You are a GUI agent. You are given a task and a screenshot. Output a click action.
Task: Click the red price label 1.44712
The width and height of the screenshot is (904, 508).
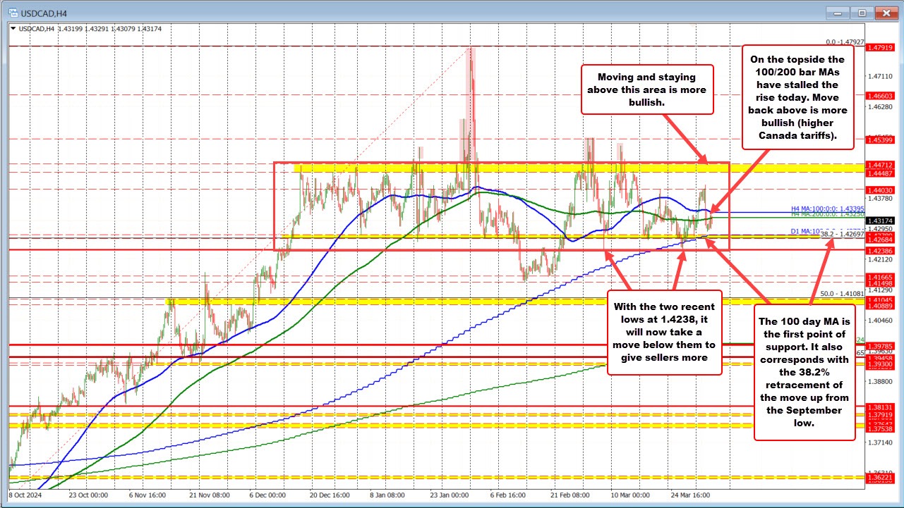click(x=880, y=164)
